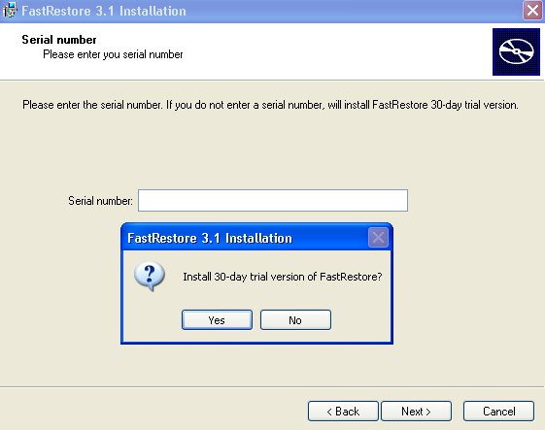Click the disc logo in the header
This screenshot has width=545, height=430.
(516, 51)
